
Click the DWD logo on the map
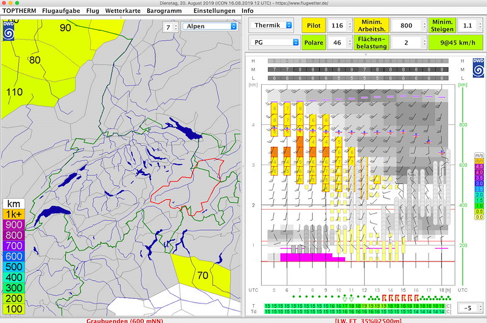[9, 31]
